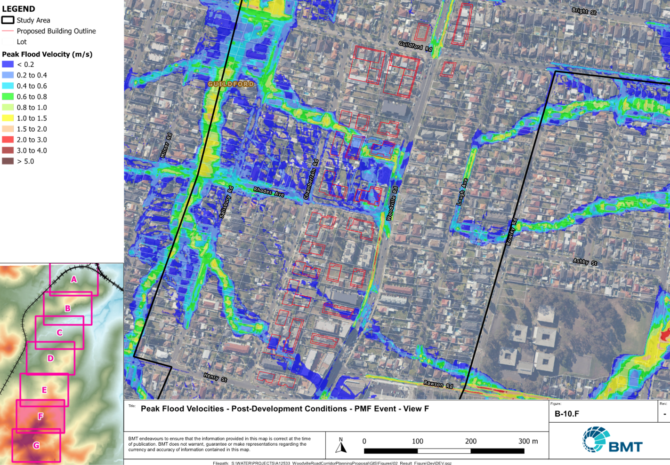Select the '< 0.2' velocity color swatch
Image resolution: width=670 pixels, height=465 pixels.
tap(8, 64)
